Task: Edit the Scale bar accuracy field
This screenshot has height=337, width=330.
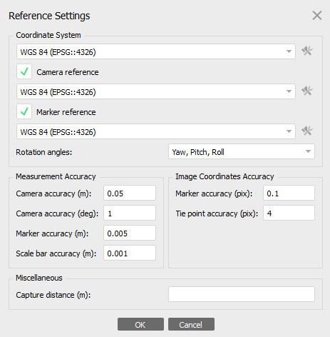Action: (x=130, y=253)
